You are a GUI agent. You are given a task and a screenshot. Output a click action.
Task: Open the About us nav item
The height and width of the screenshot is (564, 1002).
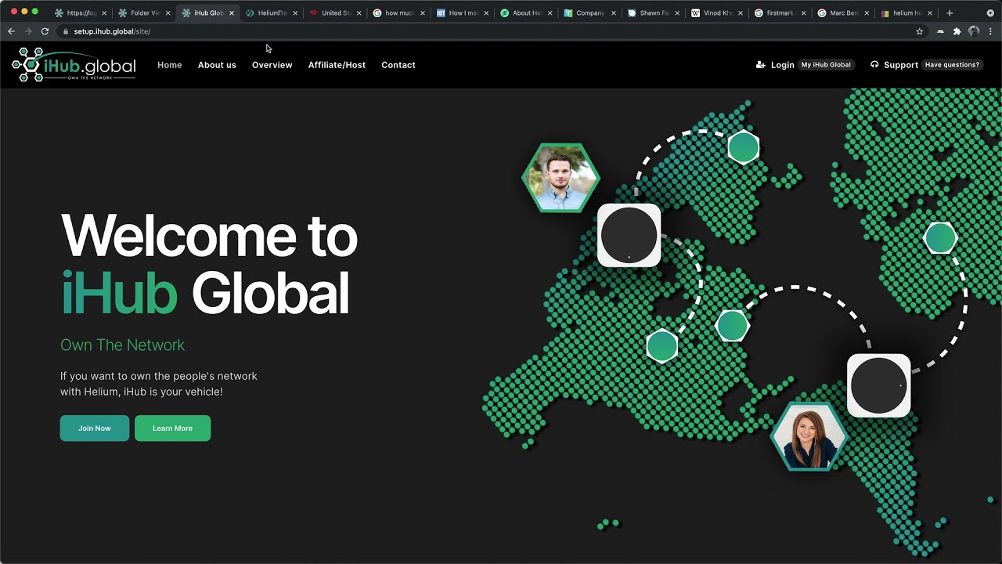point(217,65)
